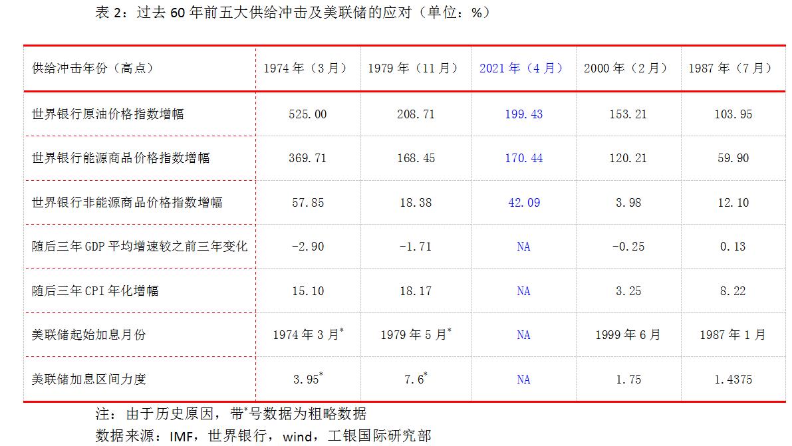Click NA in the rate hike start row
The width and height of the screenshot is (792, 446).
[x=523, y=335]
